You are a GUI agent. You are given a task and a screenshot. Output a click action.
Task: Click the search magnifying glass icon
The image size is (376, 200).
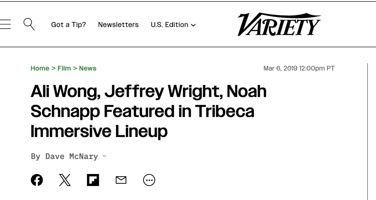coord(29,25)
